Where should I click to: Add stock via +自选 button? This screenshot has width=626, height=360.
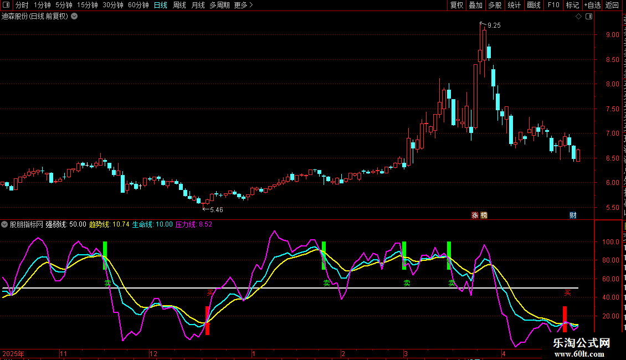coord(592,5)
